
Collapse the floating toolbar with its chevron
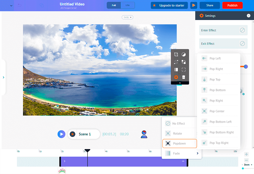point(180,83)
